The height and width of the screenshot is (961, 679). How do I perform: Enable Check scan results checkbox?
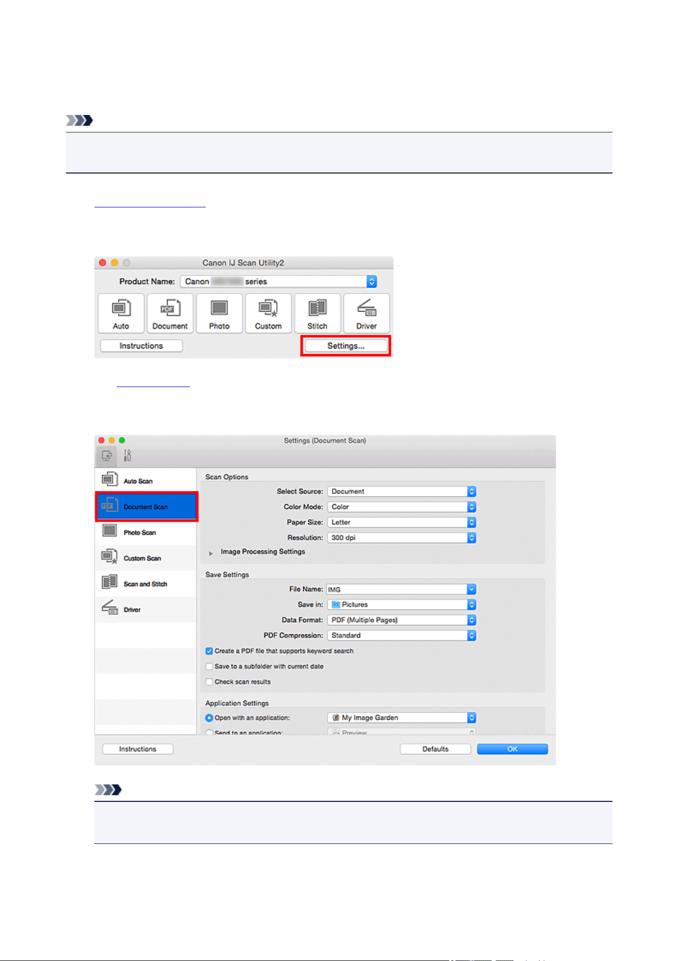click(209, 682)
